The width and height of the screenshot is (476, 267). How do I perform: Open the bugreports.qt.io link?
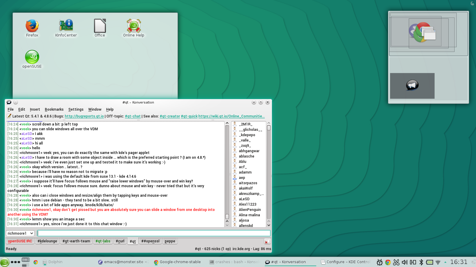[84, 116]
